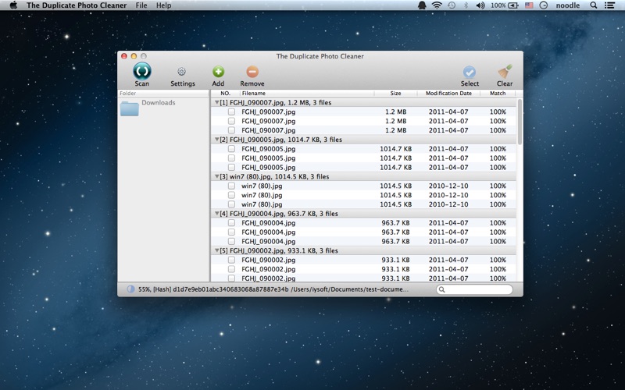
Task: Click 1014.7 KB in second FGHJ_090005 row
Action: coord(395,158)
